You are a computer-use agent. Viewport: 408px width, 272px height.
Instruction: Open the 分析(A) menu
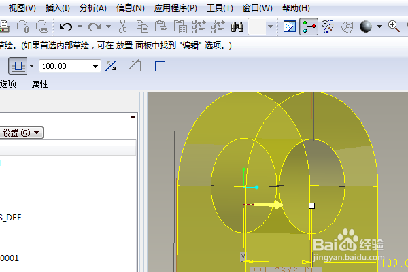pos(93,8)
